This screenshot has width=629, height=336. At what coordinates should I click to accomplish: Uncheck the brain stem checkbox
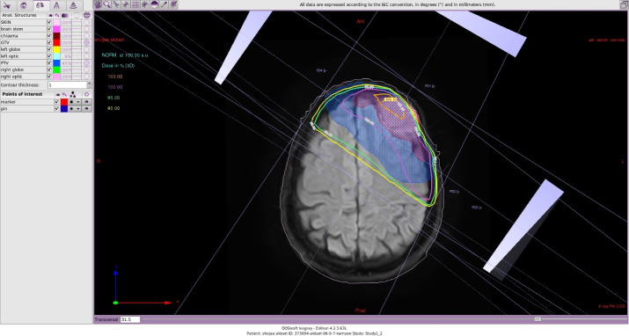click(49, 29)
